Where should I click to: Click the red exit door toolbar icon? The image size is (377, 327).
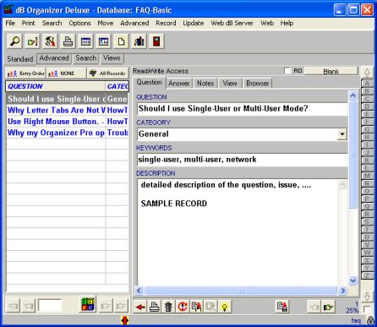[156, 41]
